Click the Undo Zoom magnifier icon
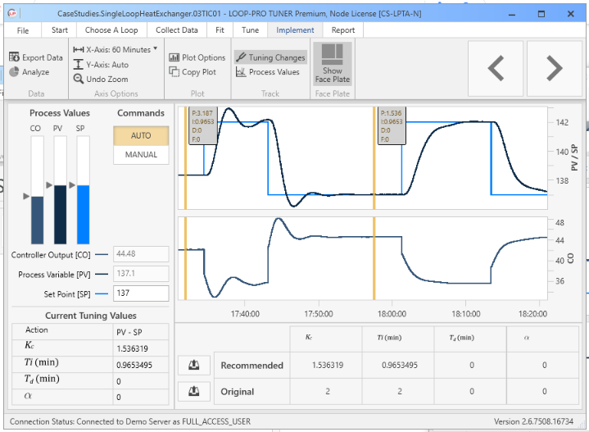The image size is (589, 432). [78, 79]
